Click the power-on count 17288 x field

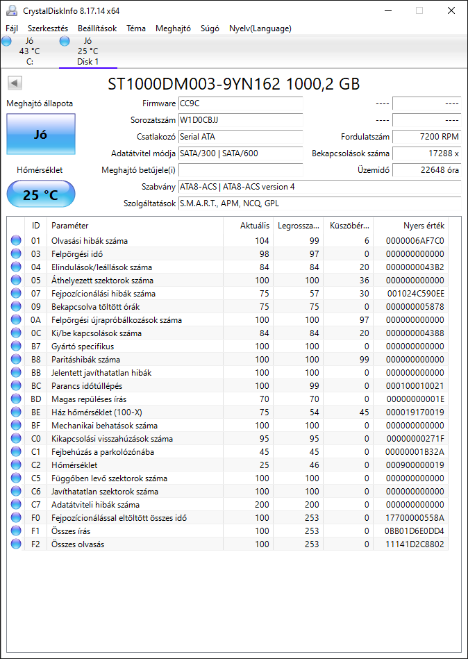tap(427, 153)
